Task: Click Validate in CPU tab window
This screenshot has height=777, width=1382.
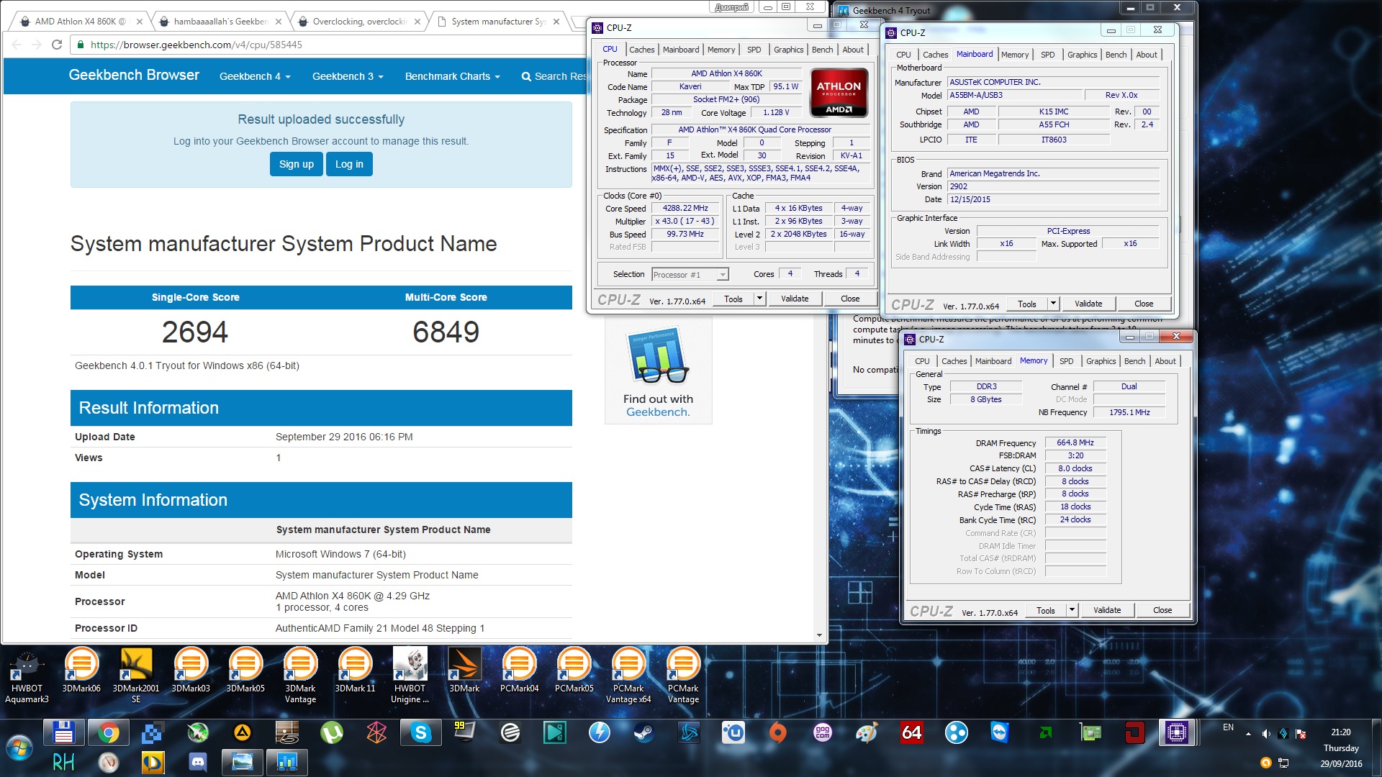Action: pyautogui.click(x=795, y=299)
